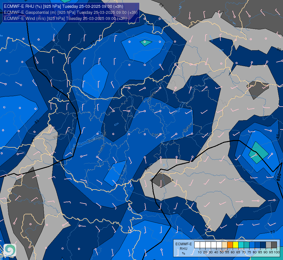Select the orange 55-60% legend swatch
The image size is (283, 260).
click(x=230, y=245)
